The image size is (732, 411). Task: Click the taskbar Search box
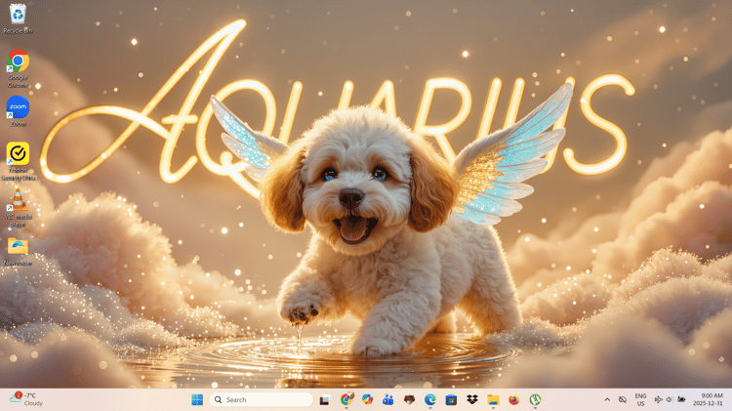pos(261,400)
